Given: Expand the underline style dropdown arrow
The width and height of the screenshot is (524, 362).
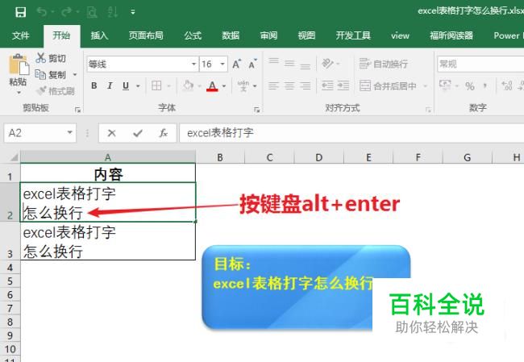Looking at the screenshot, I should pos(138,86).
